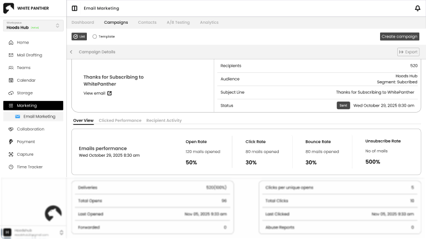The image size is (426, 239).
Task: Select the List view toggle
Action: point(79,36)
